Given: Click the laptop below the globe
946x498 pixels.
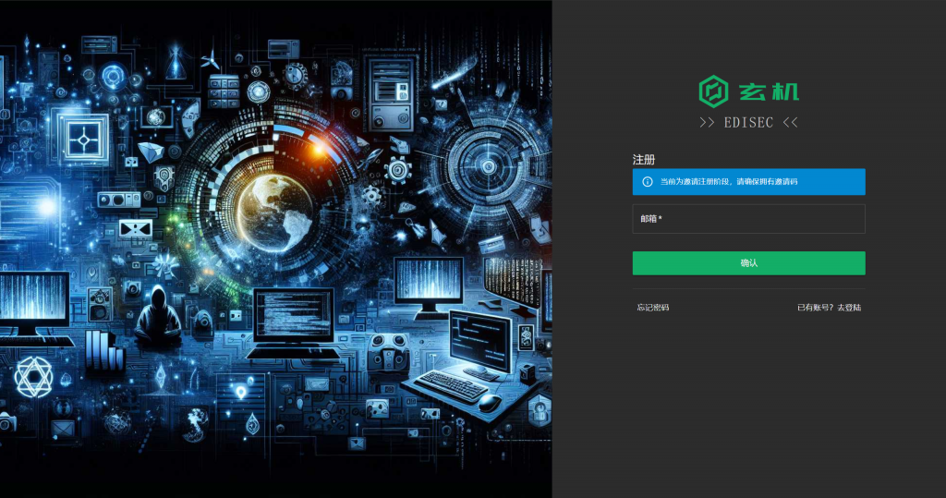Looking at the screenshot, I should (x=293, y=323).
